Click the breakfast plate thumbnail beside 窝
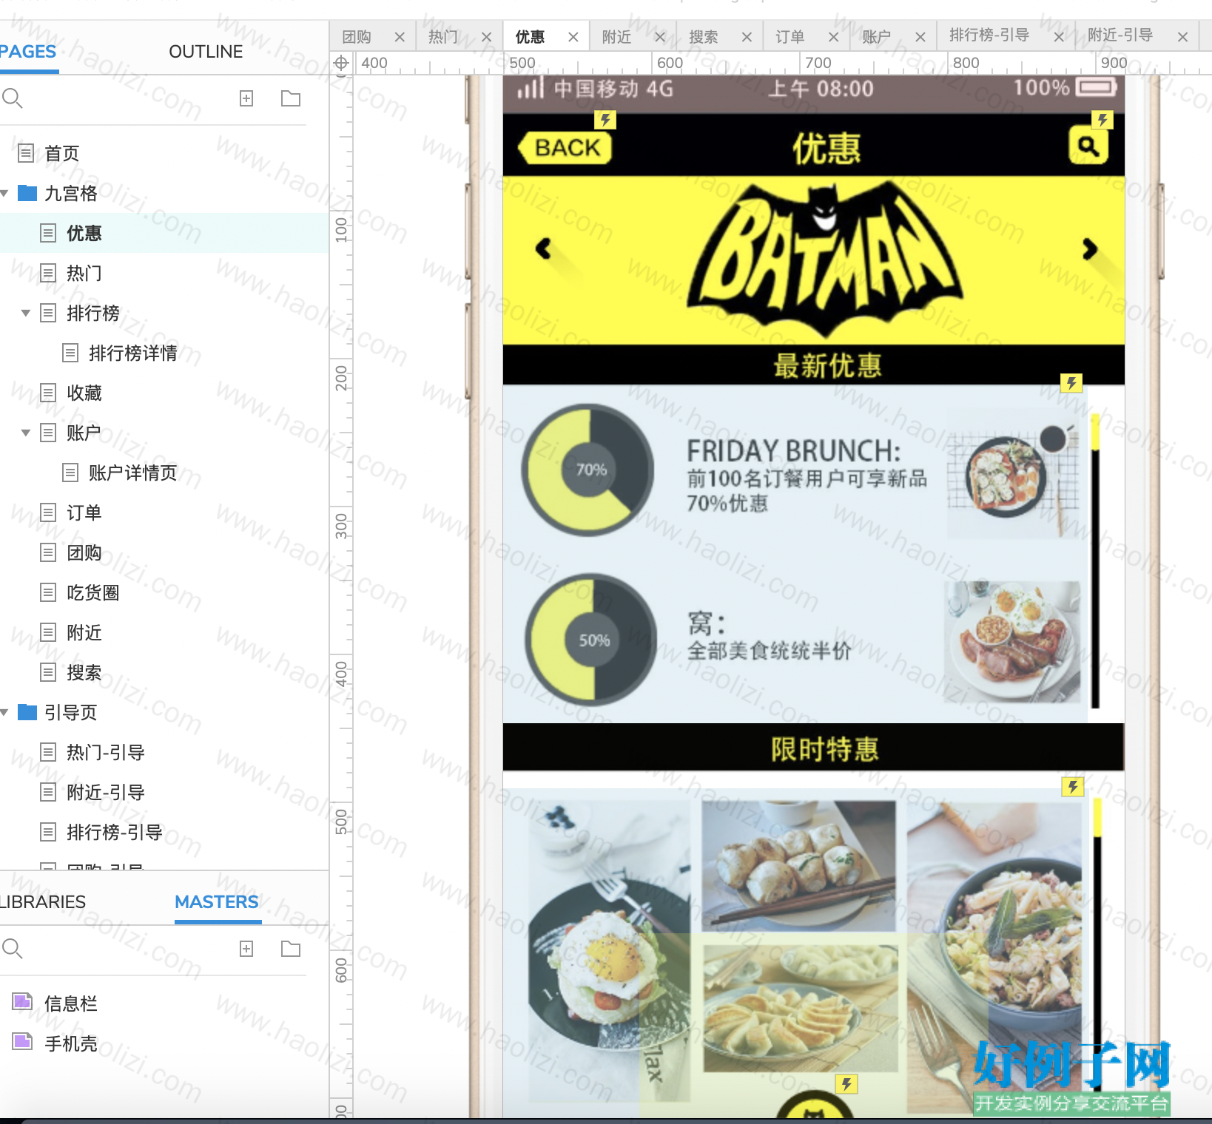 1012,642
